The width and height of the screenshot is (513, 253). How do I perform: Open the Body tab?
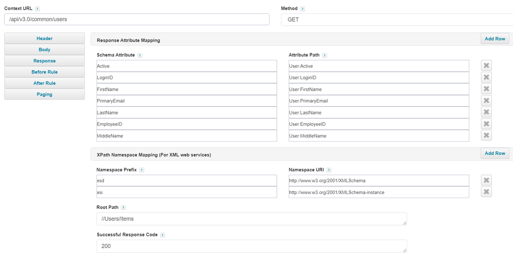click(x=44, y=50)
